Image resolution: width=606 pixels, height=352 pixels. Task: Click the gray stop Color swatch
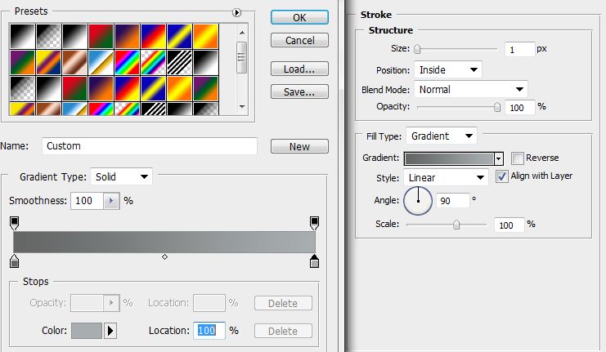pos(87,331)
